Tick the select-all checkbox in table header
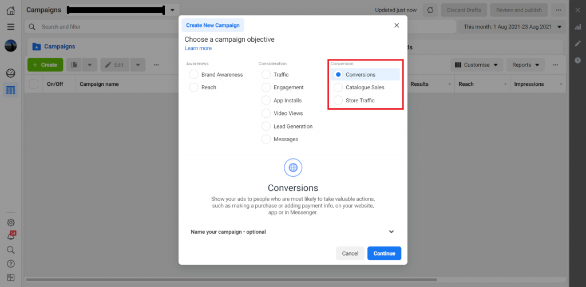The height and width of the screenshot is (287, 586). click(34, 84)
